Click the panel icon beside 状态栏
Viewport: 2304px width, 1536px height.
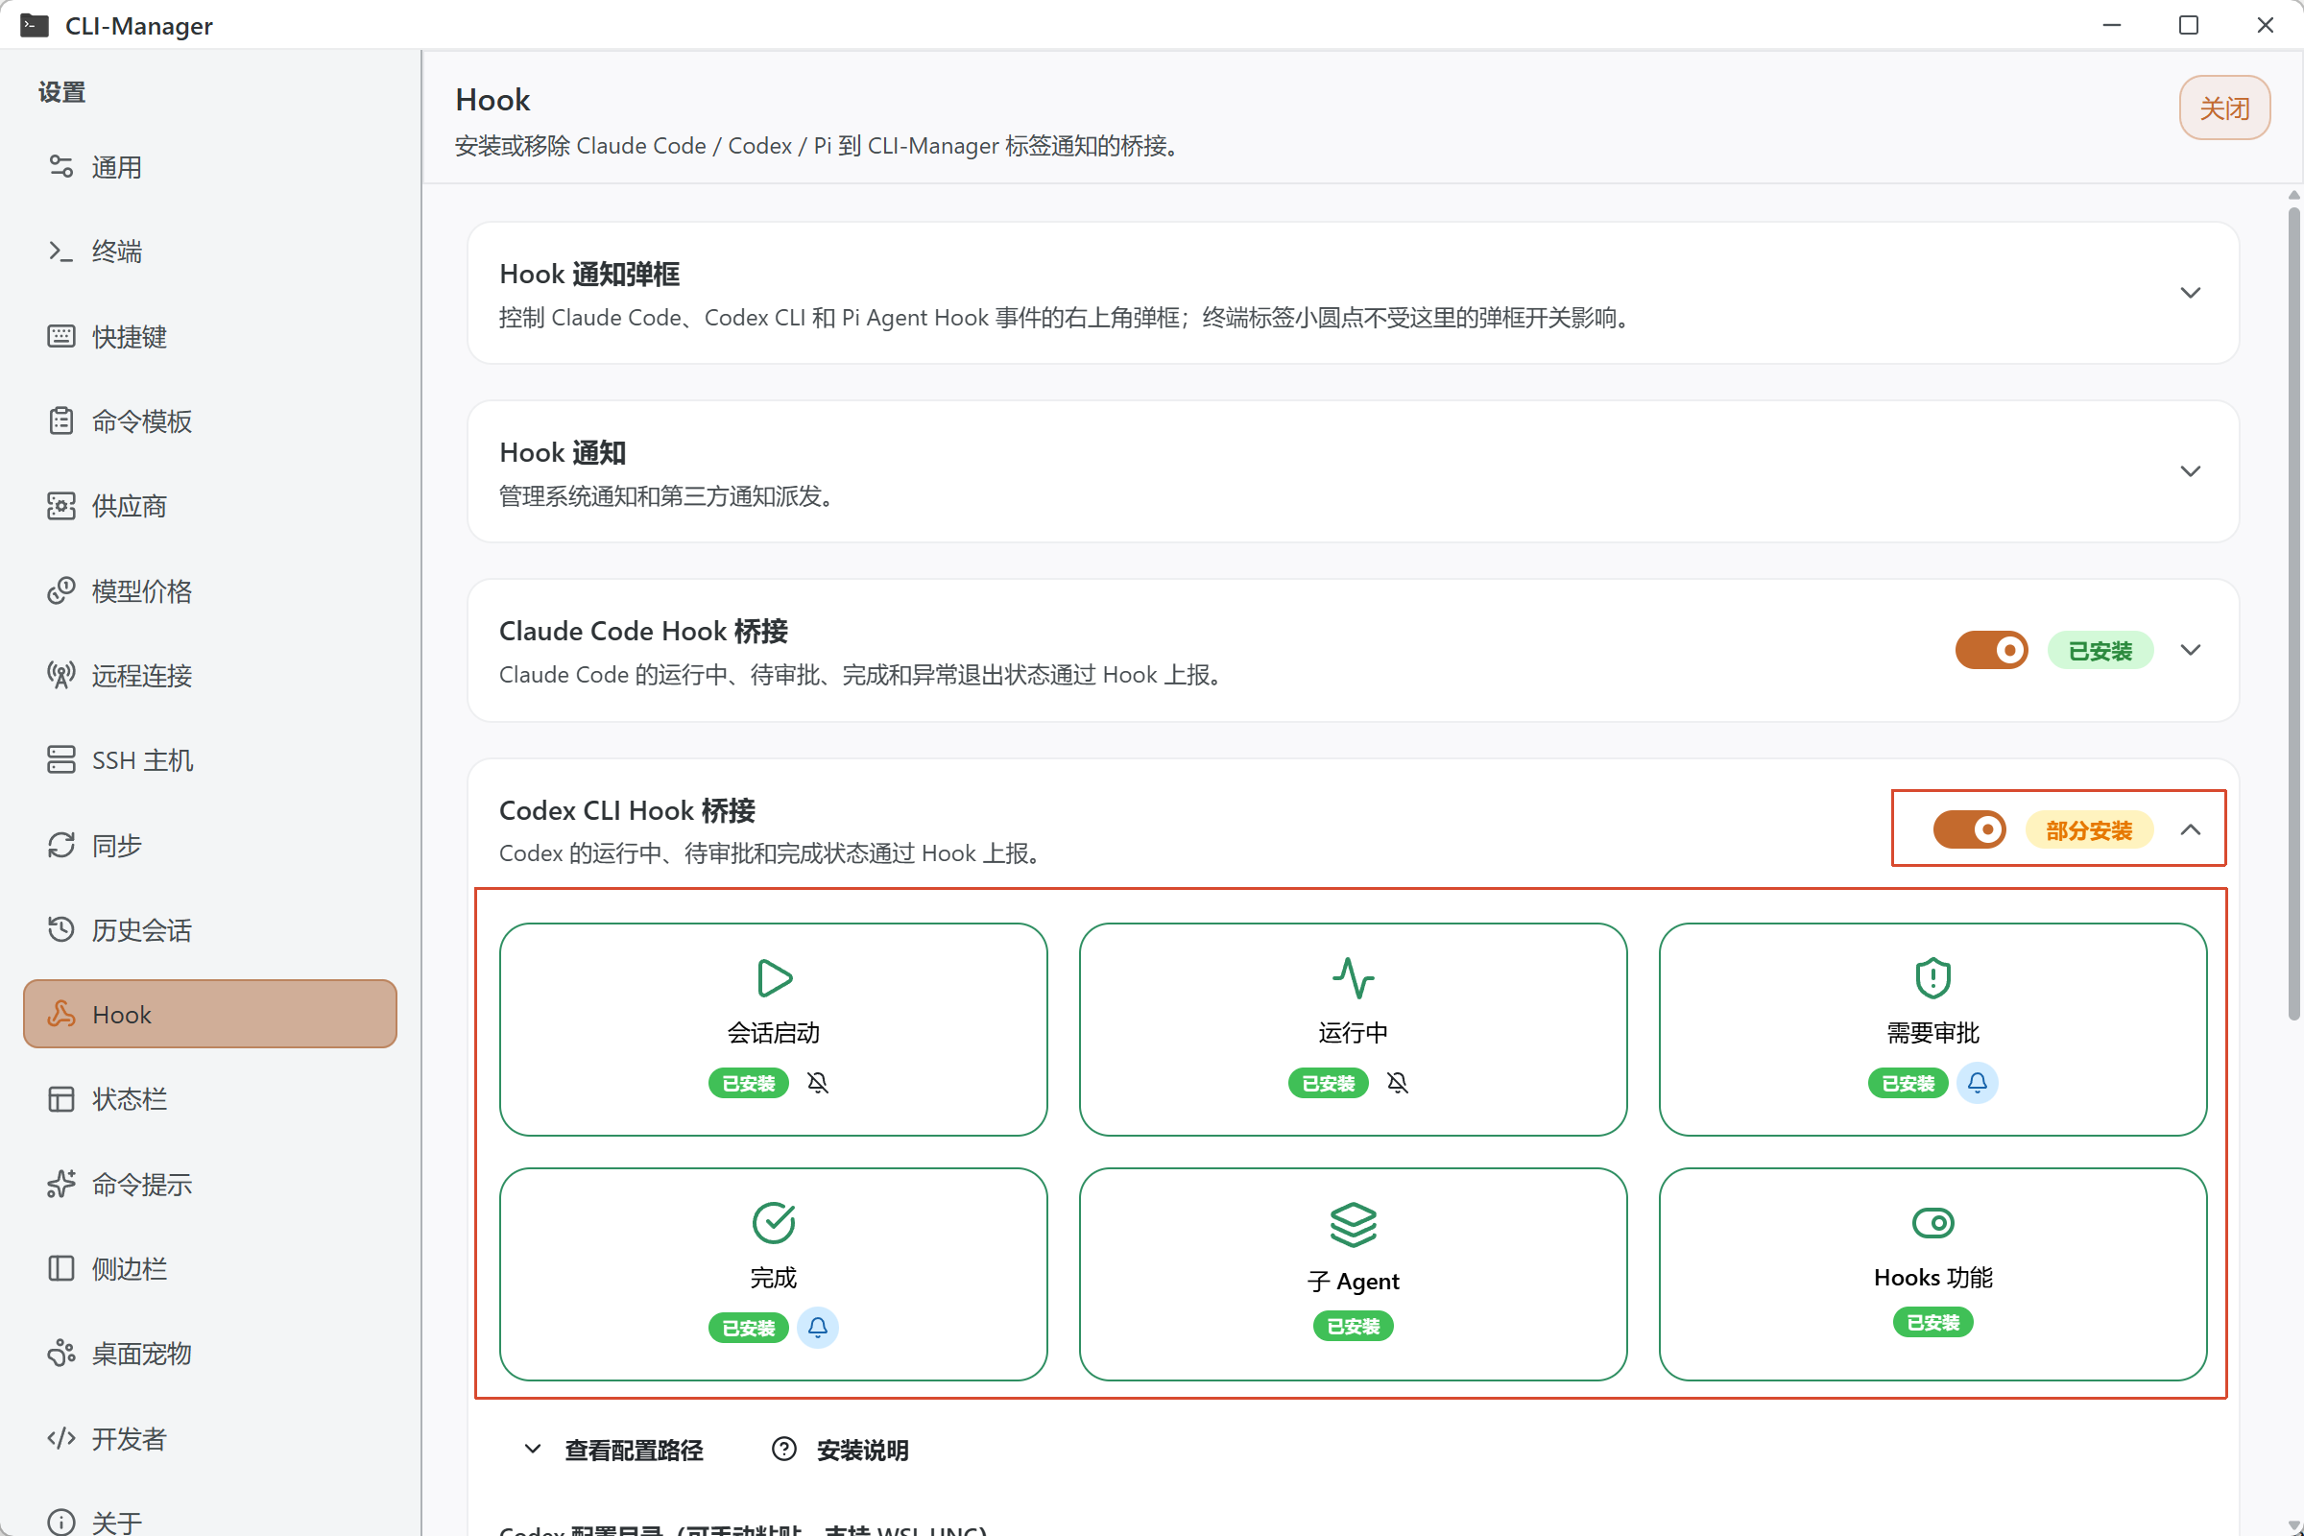(60, 1099)
